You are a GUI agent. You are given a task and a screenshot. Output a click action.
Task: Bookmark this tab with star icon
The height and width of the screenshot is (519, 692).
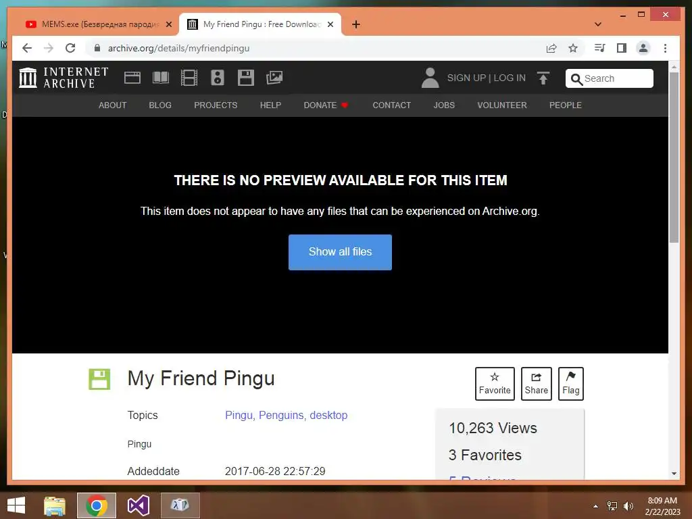[573, 48]
